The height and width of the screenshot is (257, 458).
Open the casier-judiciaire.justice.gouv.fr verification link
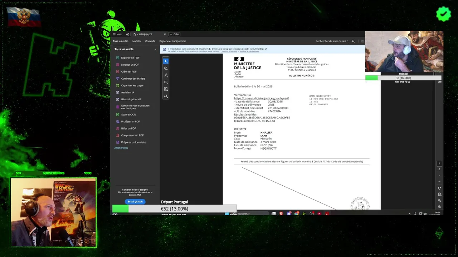click(262, 98)
